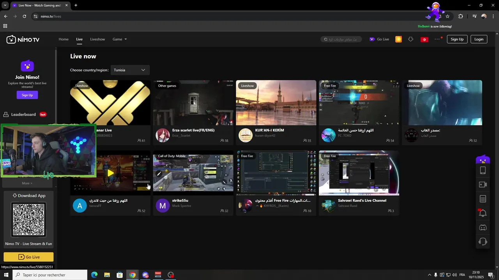Expand the Game menu dropdown
499x280 pixels.
(120, 39)
